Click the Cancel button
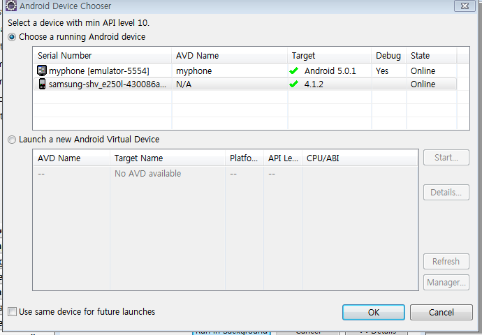This screenshot has height=335, width=482. click(x=441, y=312)
